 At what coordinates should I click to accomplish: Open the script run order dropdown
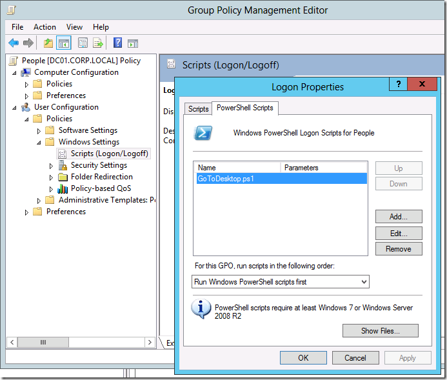coord(281,282)
